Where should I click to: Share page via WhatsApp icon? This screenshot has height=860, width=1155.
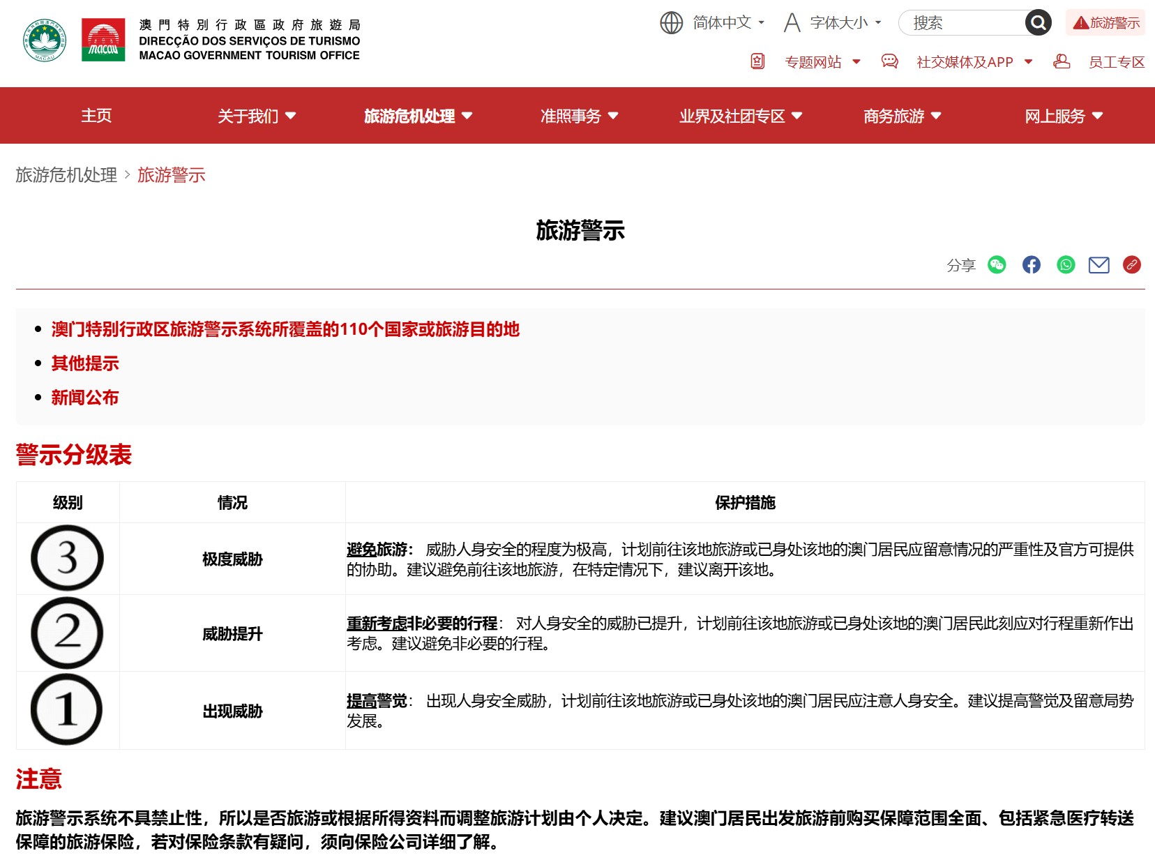coord(1066,265)
